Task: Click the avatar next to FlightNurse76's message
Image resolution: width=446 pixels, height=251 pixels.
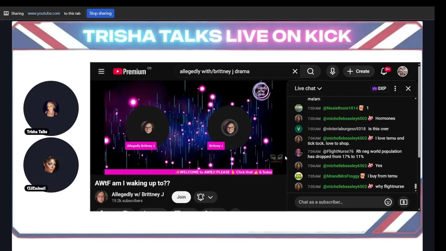Action: pyautogui.click(x=299, y=152)
